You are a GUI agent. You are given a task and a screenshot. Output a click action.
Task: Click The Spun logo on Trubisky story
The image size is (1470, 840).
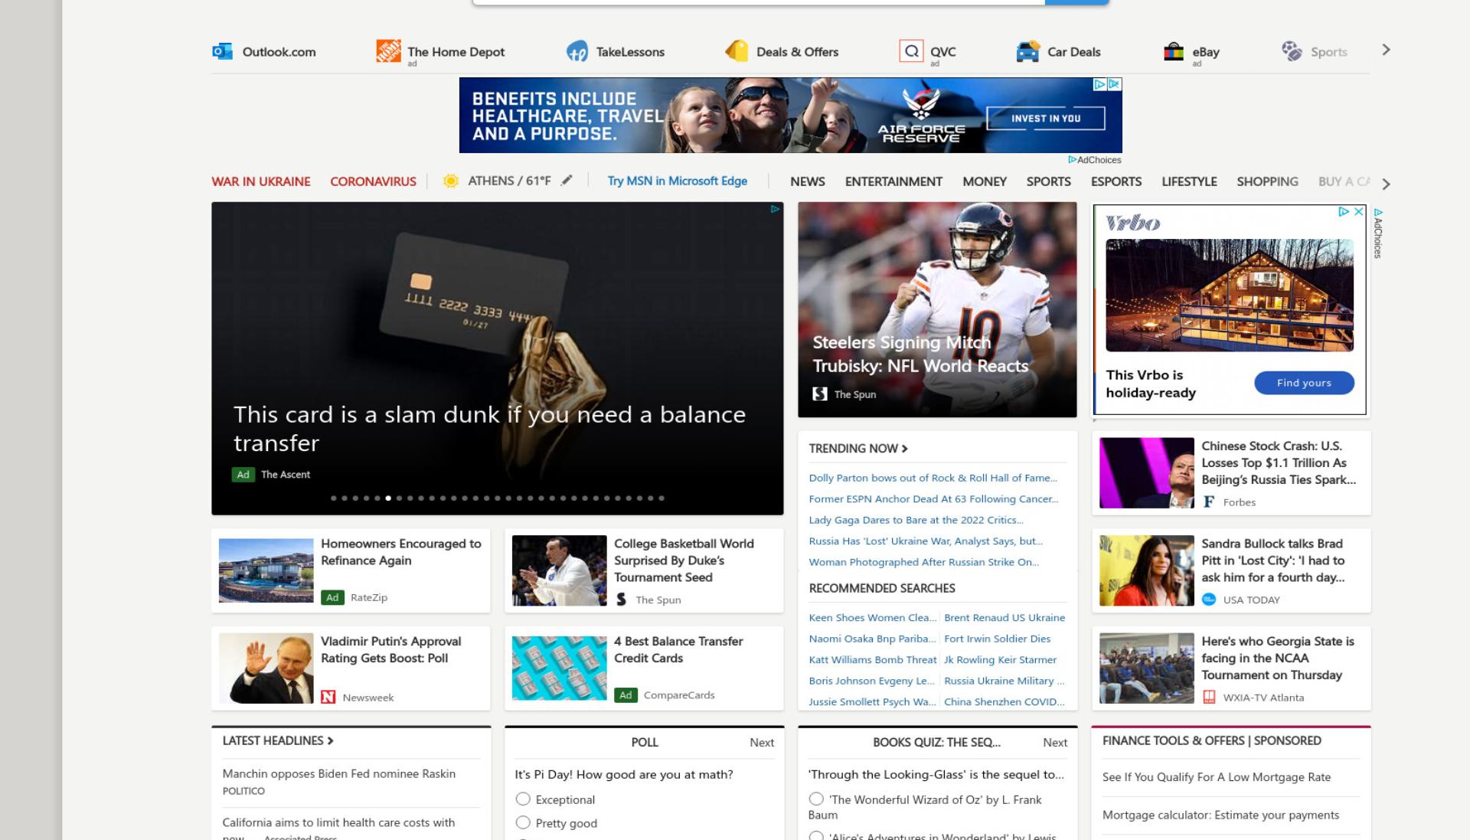pos(820,394)
